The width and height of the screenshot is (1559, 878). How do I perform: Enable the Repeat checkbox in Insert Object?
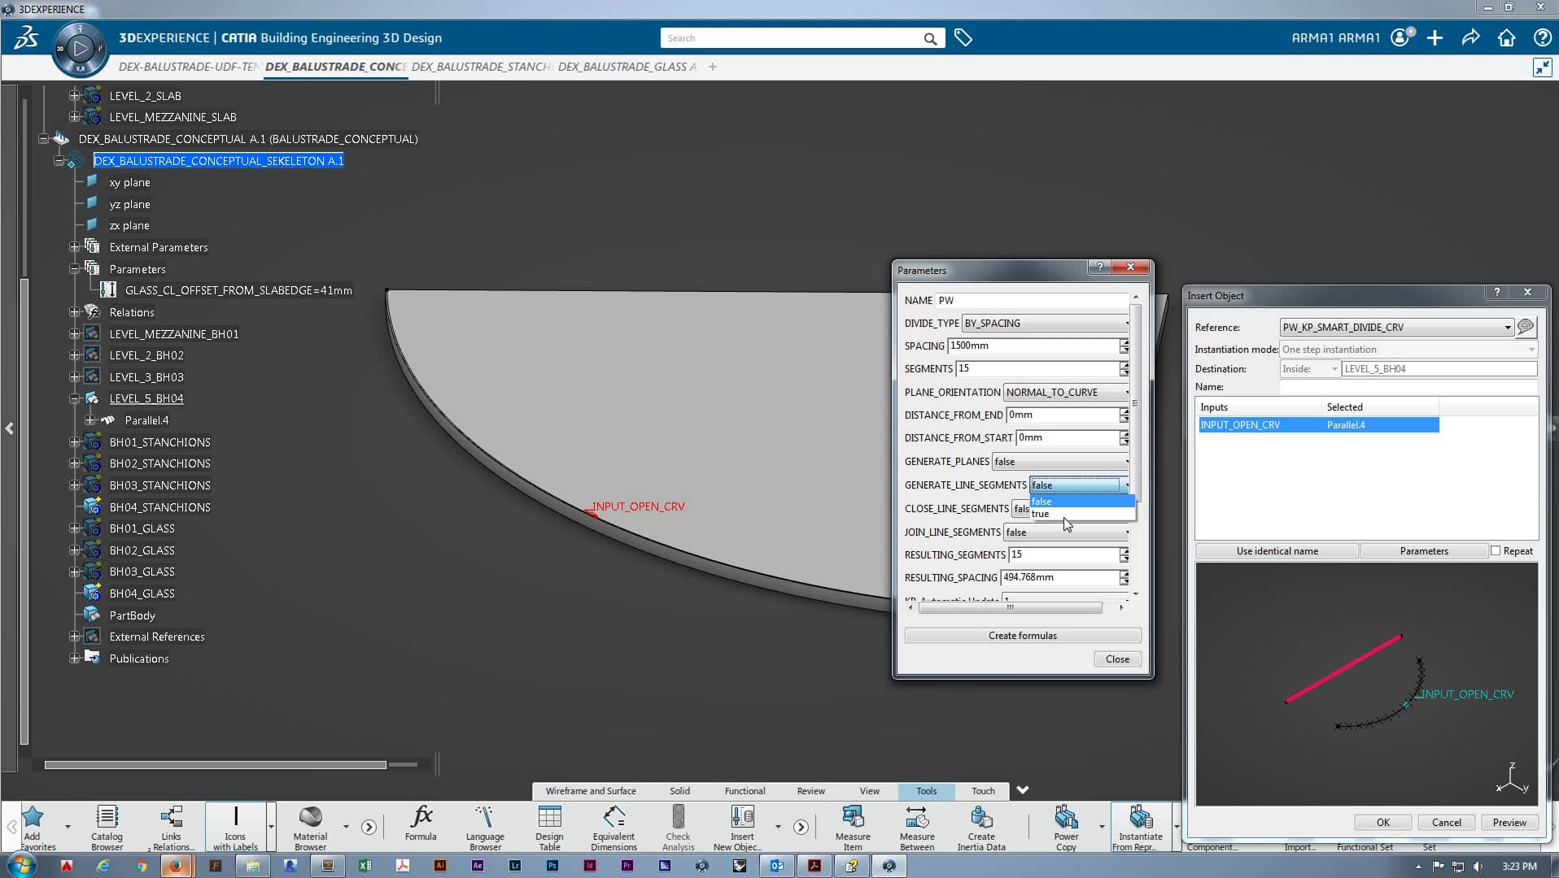(1496, 550)
